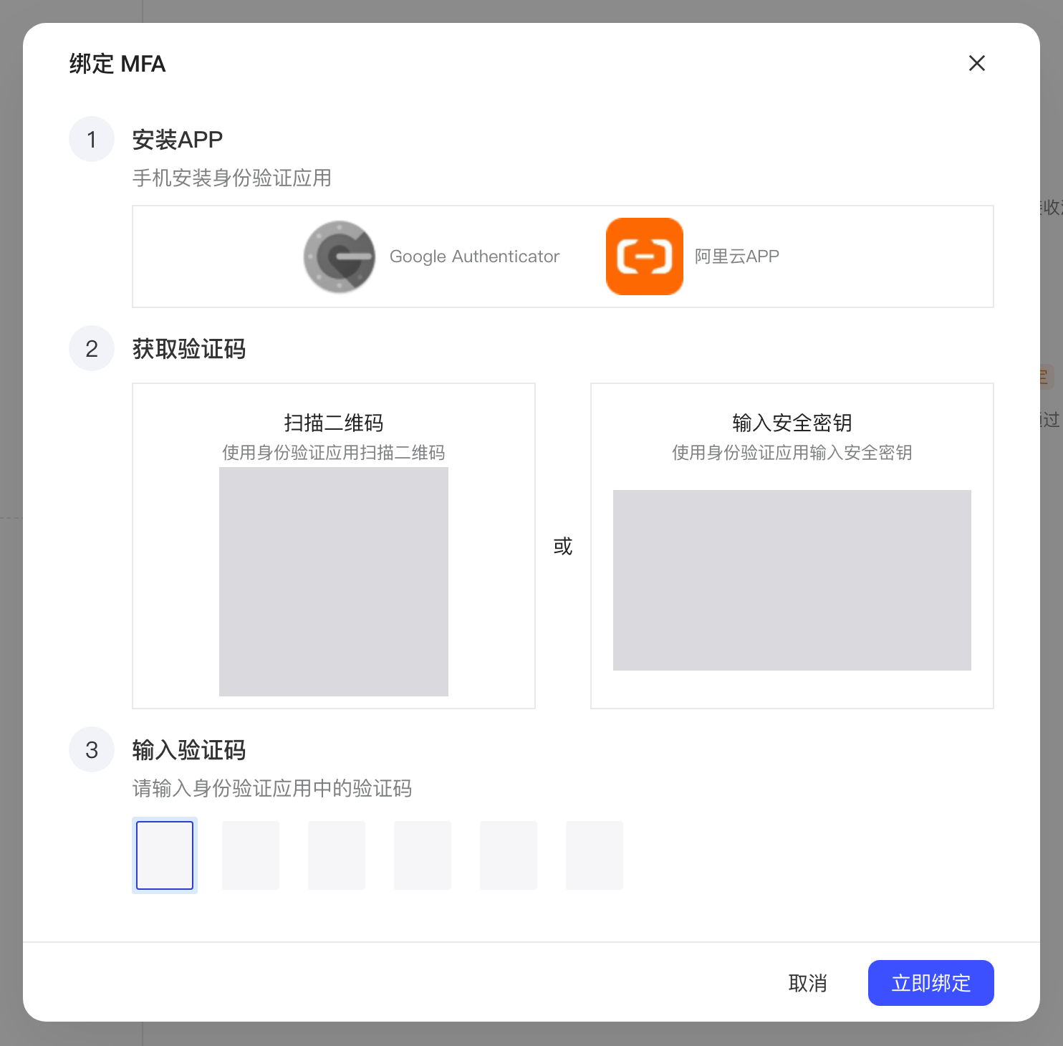Click the Google Authenticator app icon
Viewport: 1063px width, 1046px height.
click(340, 256)
